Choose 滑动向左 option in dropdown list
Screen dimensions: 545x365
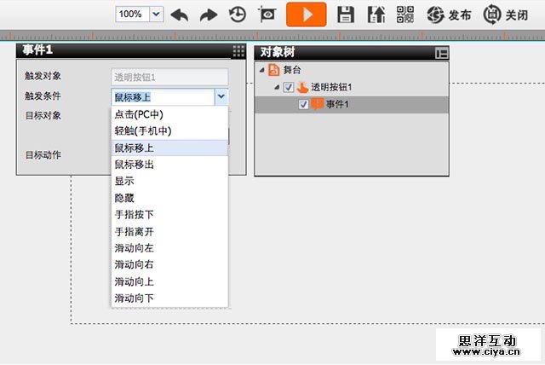coord(134,248)
